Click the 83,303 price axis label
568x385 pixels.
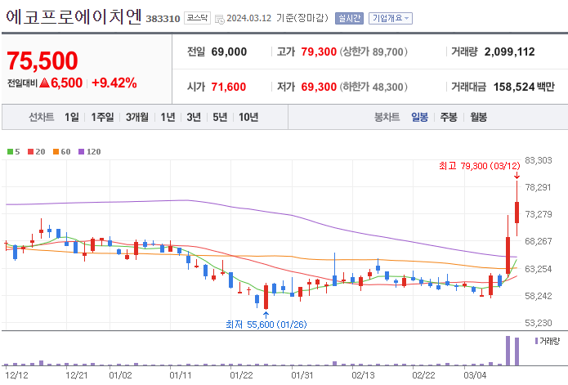(539, 160)
